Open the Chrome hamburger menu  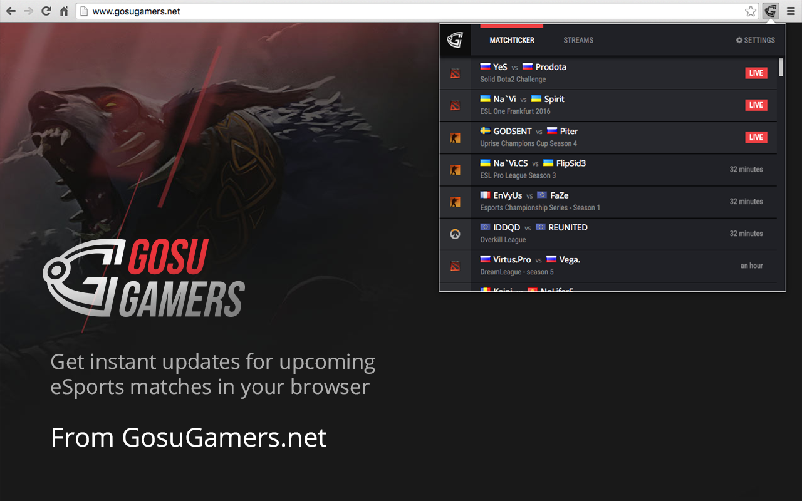point(791,11)
